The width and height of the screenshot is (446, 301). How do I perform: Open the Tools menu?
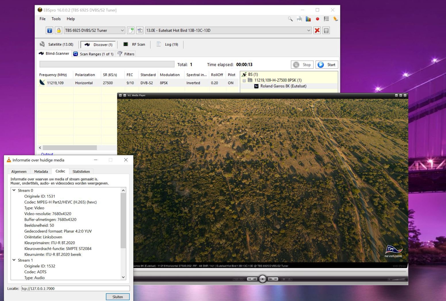(x=56, y=19)
